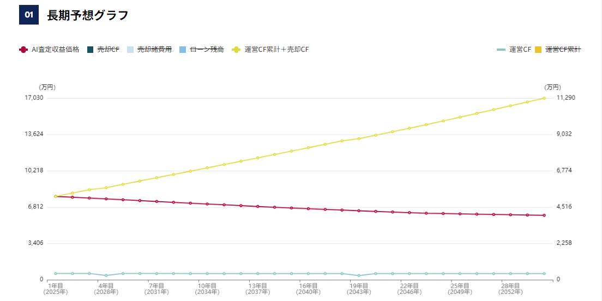Click the teal line icon beside 運営CF
Image resolution: width=602 pixels, height=301 pixels.
point(501,50)
